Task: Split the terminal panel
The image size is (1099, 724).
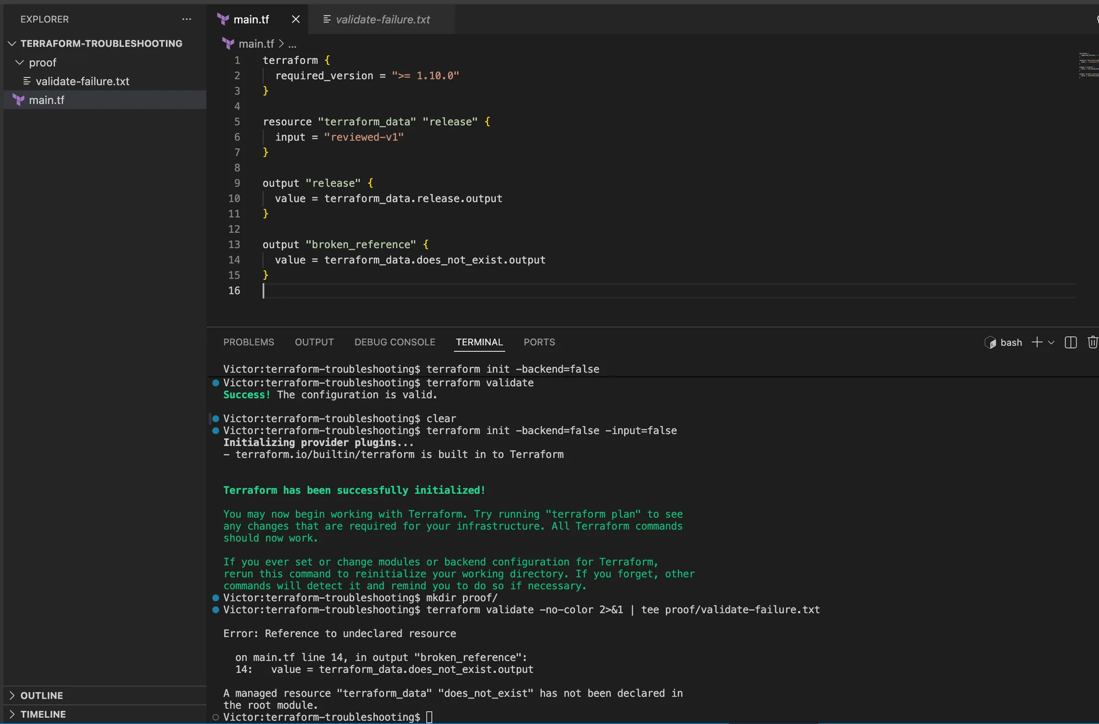Action: (1070, 342)
